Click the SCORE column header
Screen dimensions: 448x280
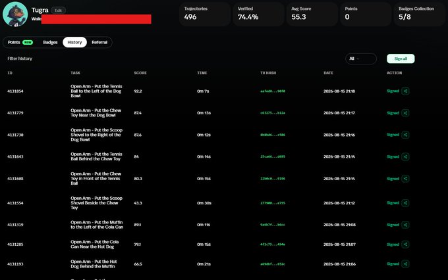(x=140, y=73)
